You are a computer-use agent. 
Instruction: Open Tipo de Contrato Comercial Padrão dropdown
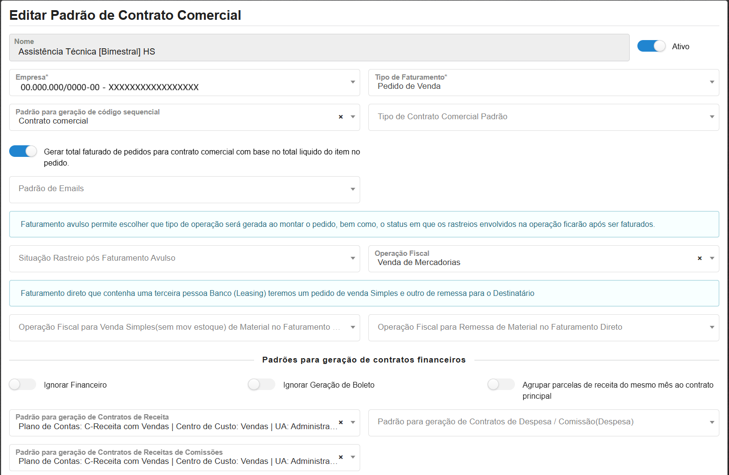[x=544, y=117]
